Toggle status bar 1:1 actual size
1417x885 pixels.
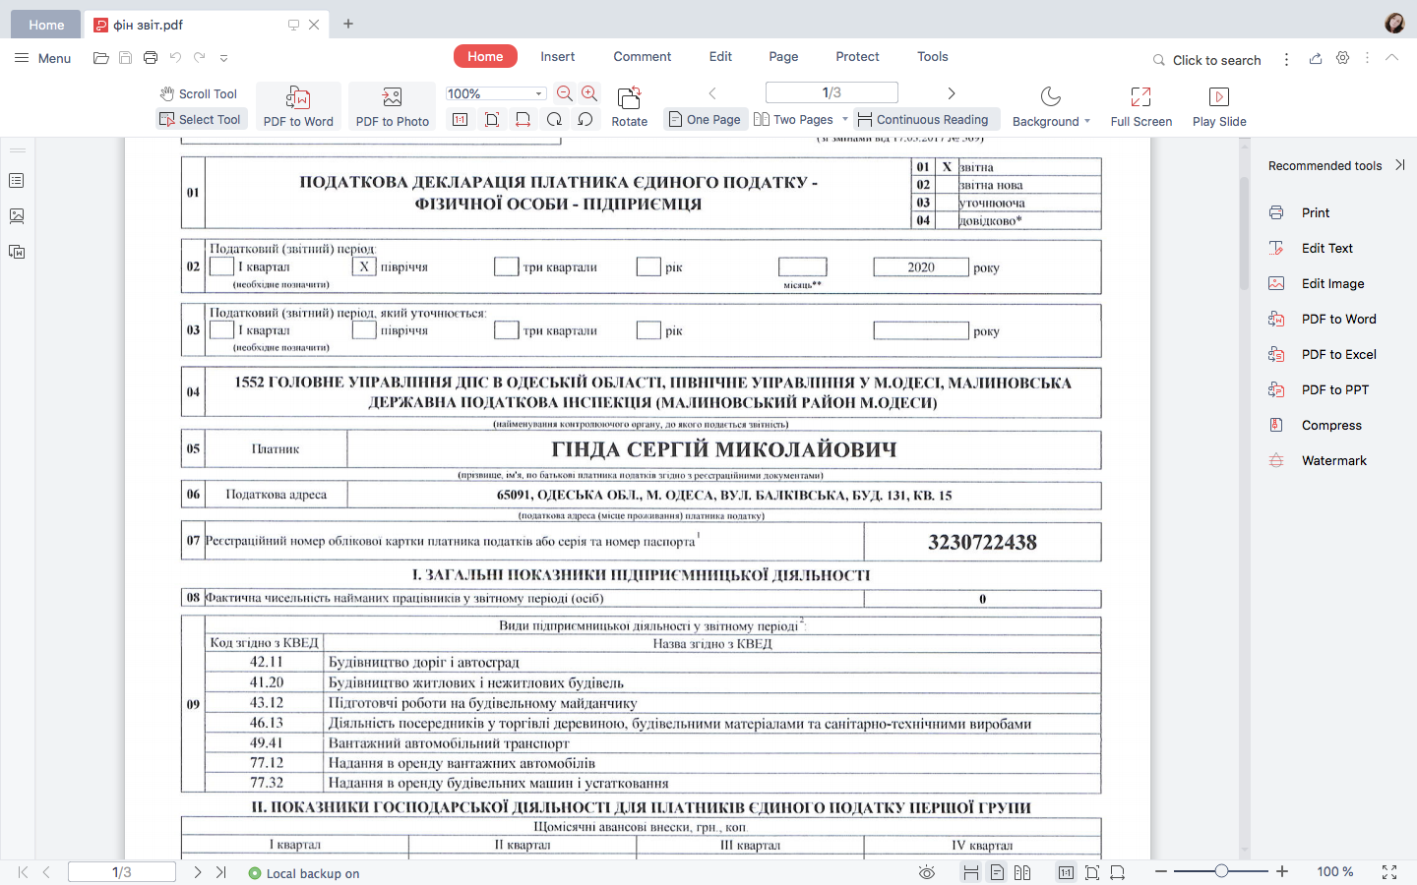coord(1066,872)
